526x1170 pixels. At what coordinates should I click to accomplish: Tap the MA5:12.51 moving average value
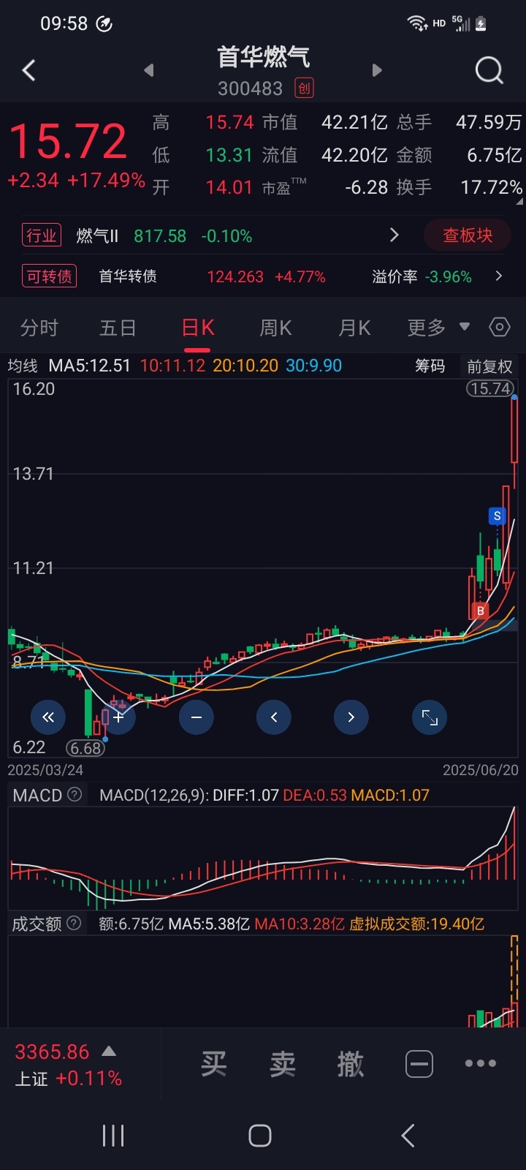(x=89, y=365)
